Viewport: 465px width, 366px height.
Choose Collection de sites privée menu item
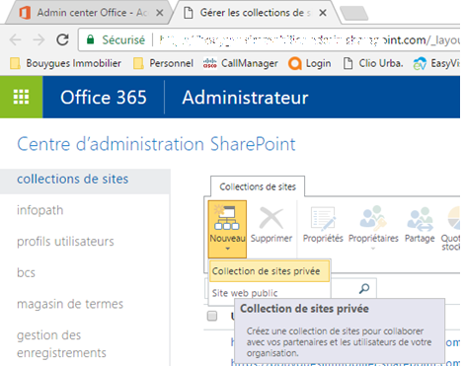(x=270, y=271)
